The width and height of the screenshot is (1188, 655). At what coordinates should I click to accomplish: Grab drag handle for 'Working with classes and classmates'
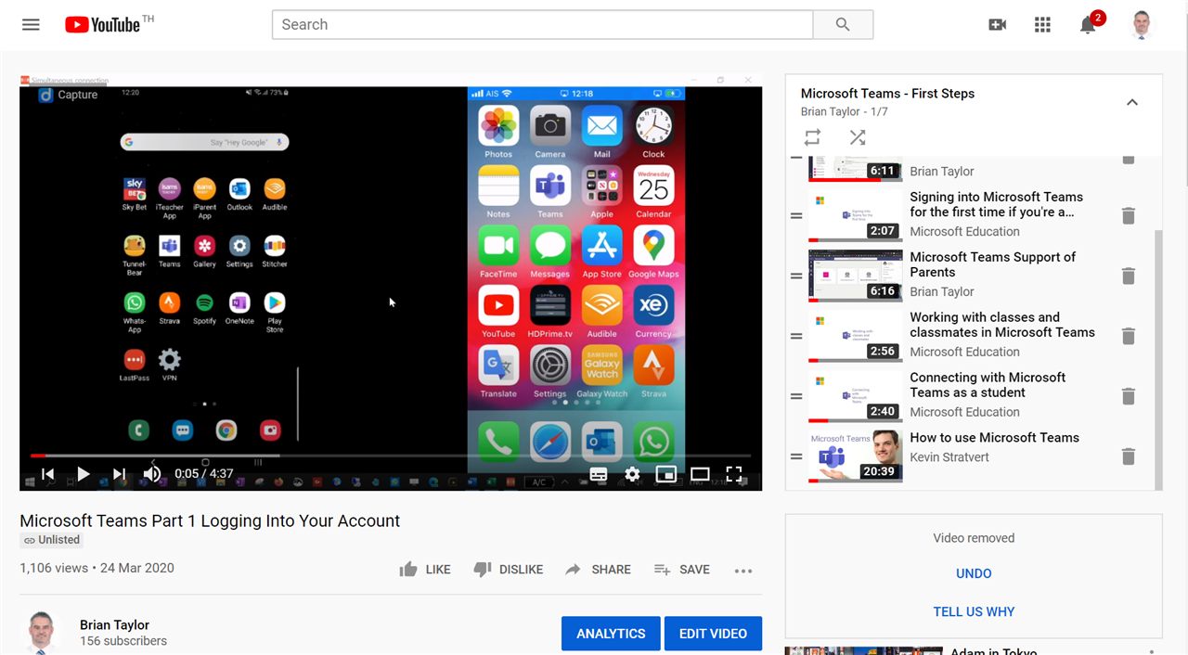796,336
